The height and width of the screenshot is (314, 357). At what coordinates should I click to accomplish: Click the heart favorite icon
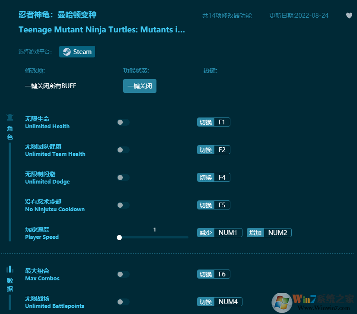pos(349,16)
